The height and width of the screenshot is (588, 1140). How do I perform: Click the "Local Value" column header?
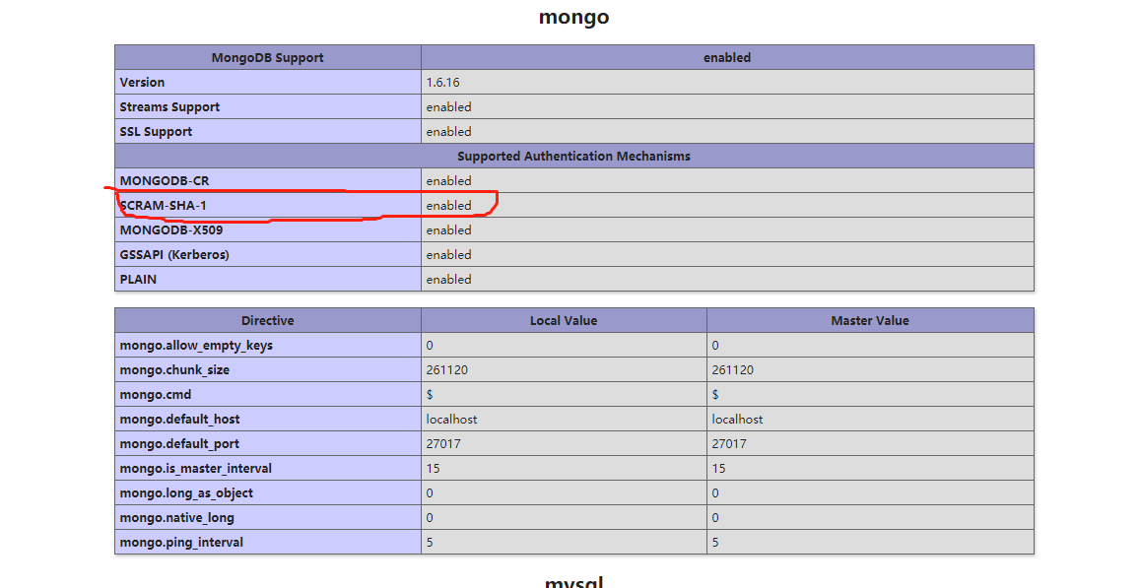point(564,320)
